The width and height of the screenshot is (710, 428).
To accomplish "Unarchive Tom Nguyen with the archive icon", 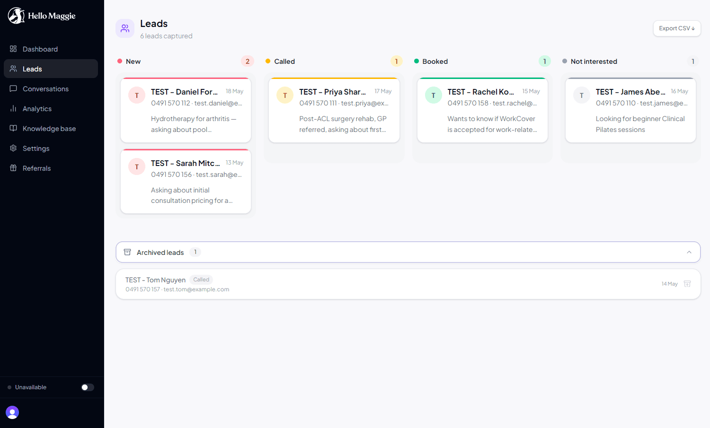I will point(687,284).
